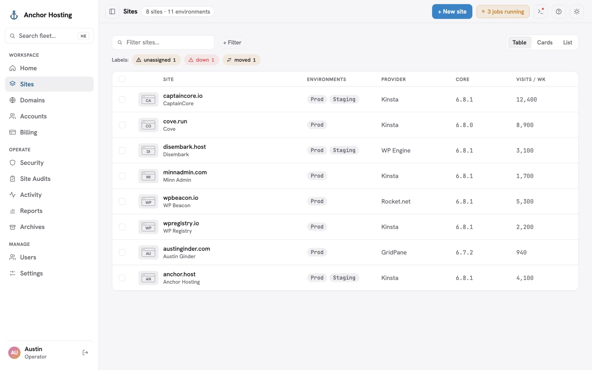Filter by the moved label

pyautogui.click(x=241, y=60)
